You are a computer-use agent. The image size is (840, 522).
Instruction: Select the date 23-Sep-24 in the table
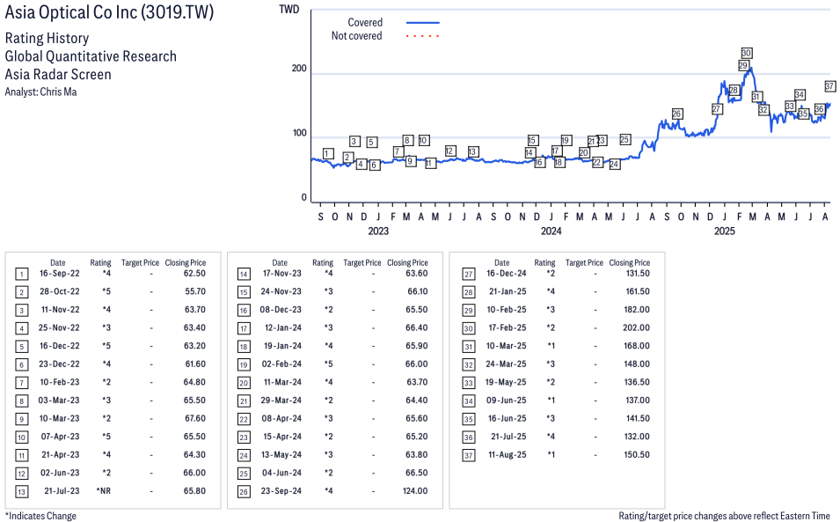[x=281, y=491]
